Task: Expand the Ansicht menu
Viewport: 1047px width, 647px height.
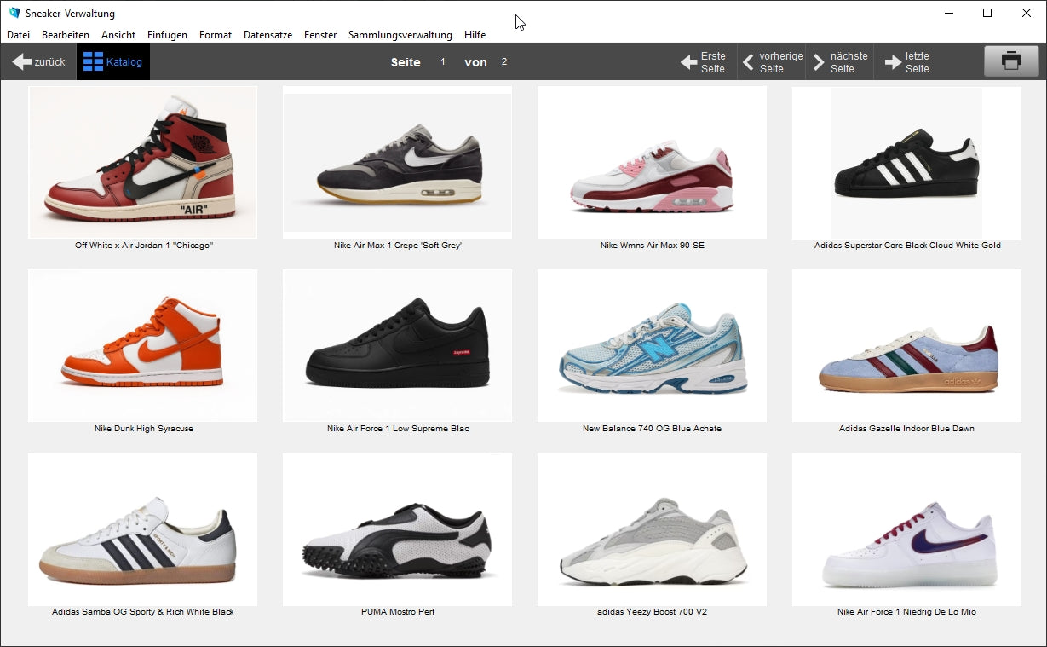Action: [x=118, y=35]
